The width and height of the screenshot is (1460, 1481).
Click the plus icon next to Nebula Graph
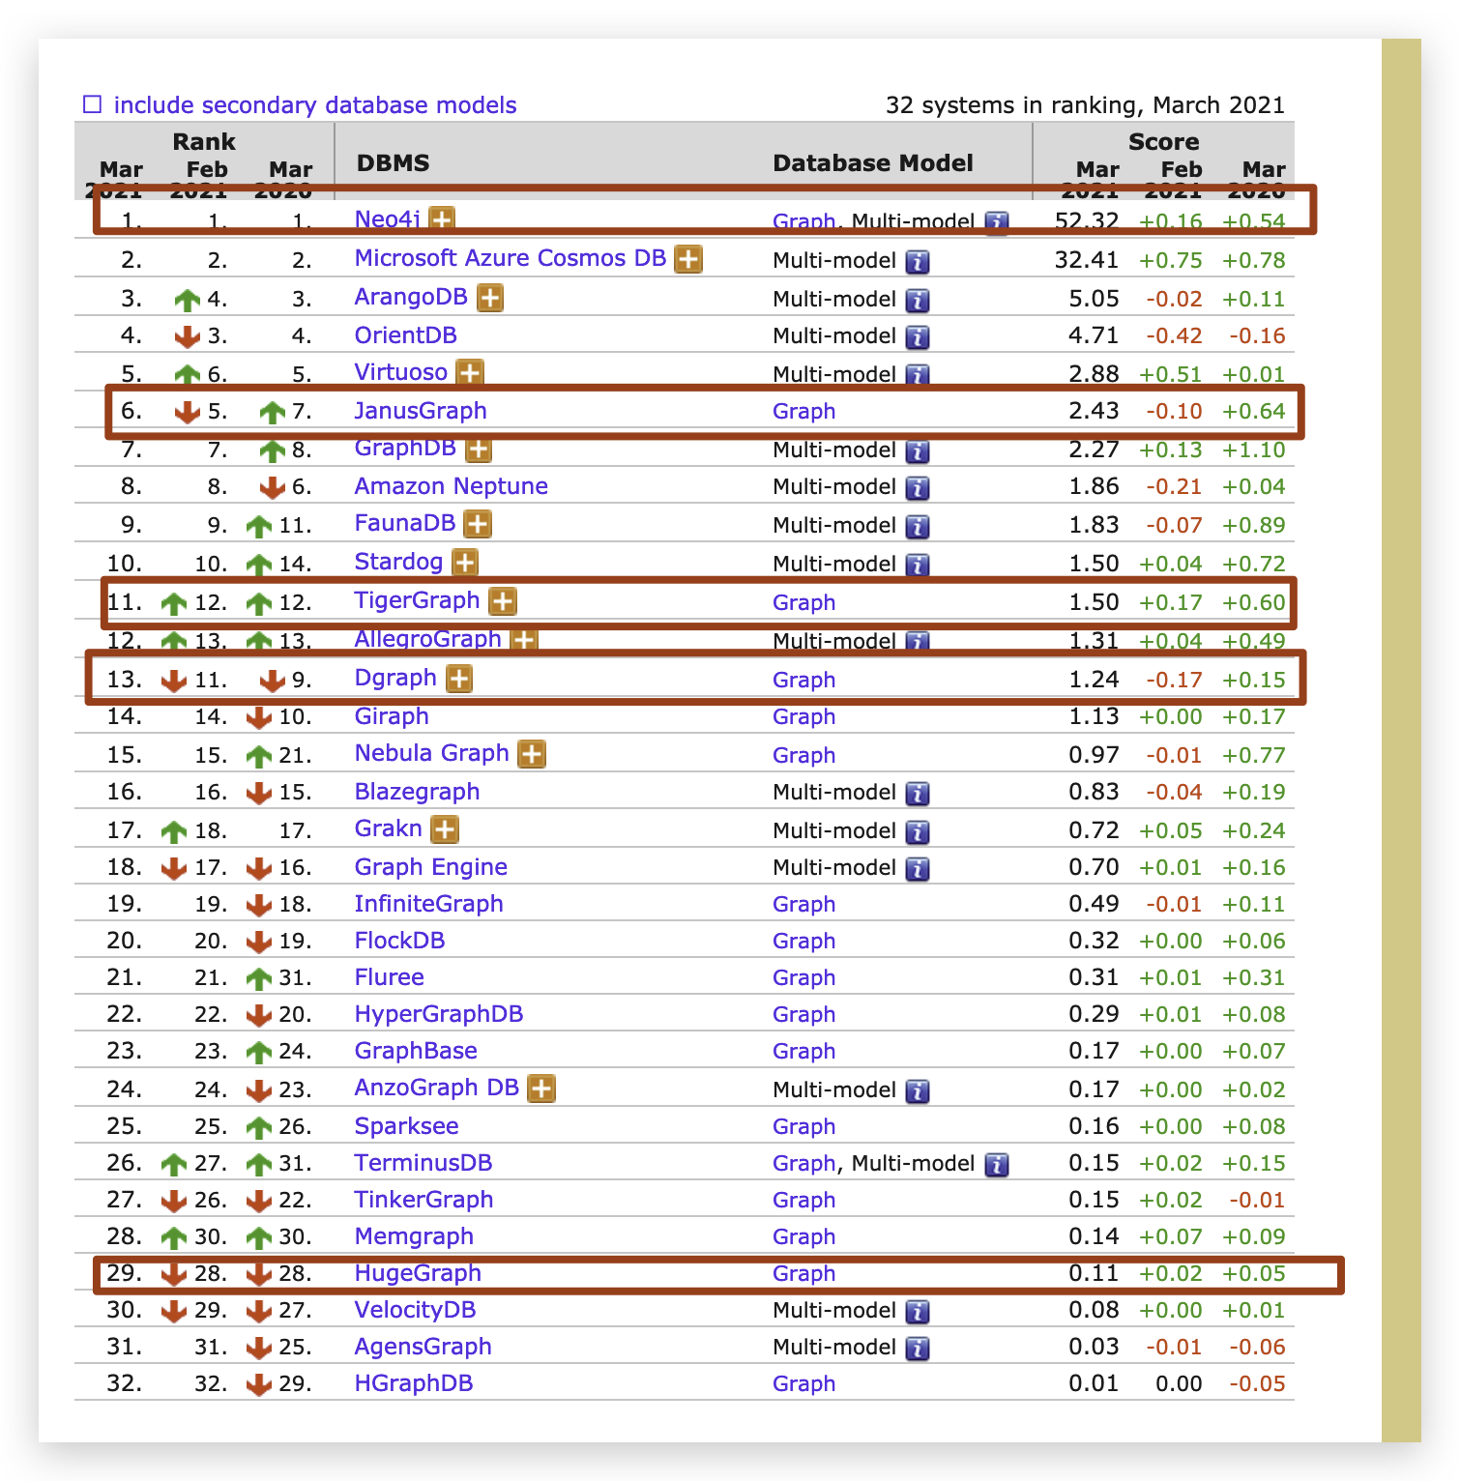pyautogui.click(x=532, y=754)
